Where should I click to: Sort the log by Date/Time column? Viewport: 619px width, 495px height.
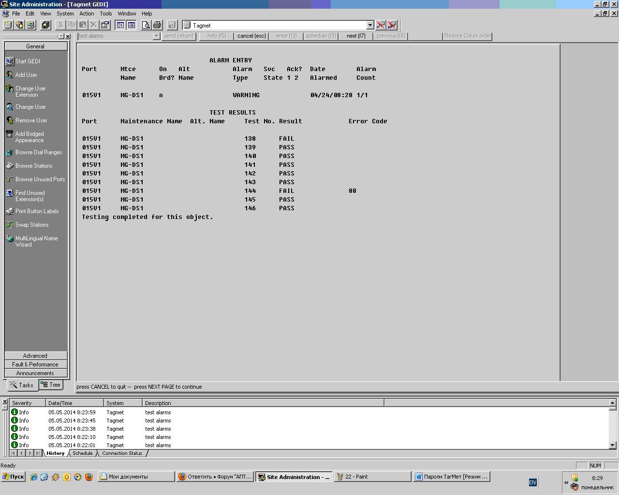click(75, 403)
